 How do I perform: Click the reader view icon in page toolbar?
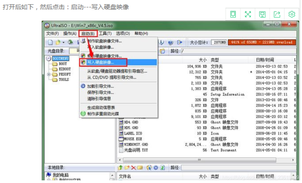(x=233, y=14)
